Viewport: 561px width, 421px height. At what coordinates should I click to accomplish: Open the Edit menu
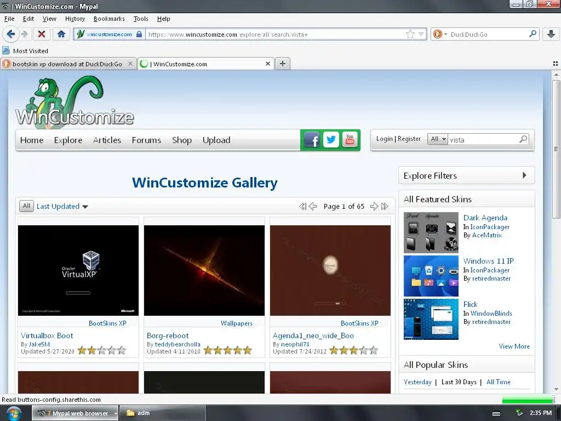[28, 19]
